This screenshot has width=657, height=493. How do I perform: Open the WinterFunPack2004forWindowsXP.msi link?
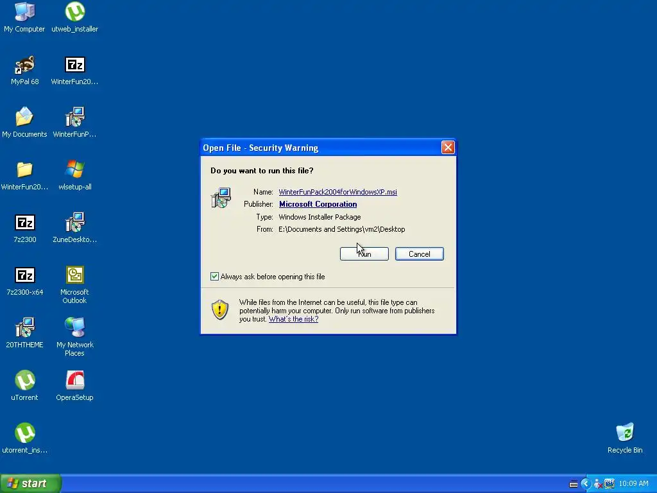pos(337,192)
